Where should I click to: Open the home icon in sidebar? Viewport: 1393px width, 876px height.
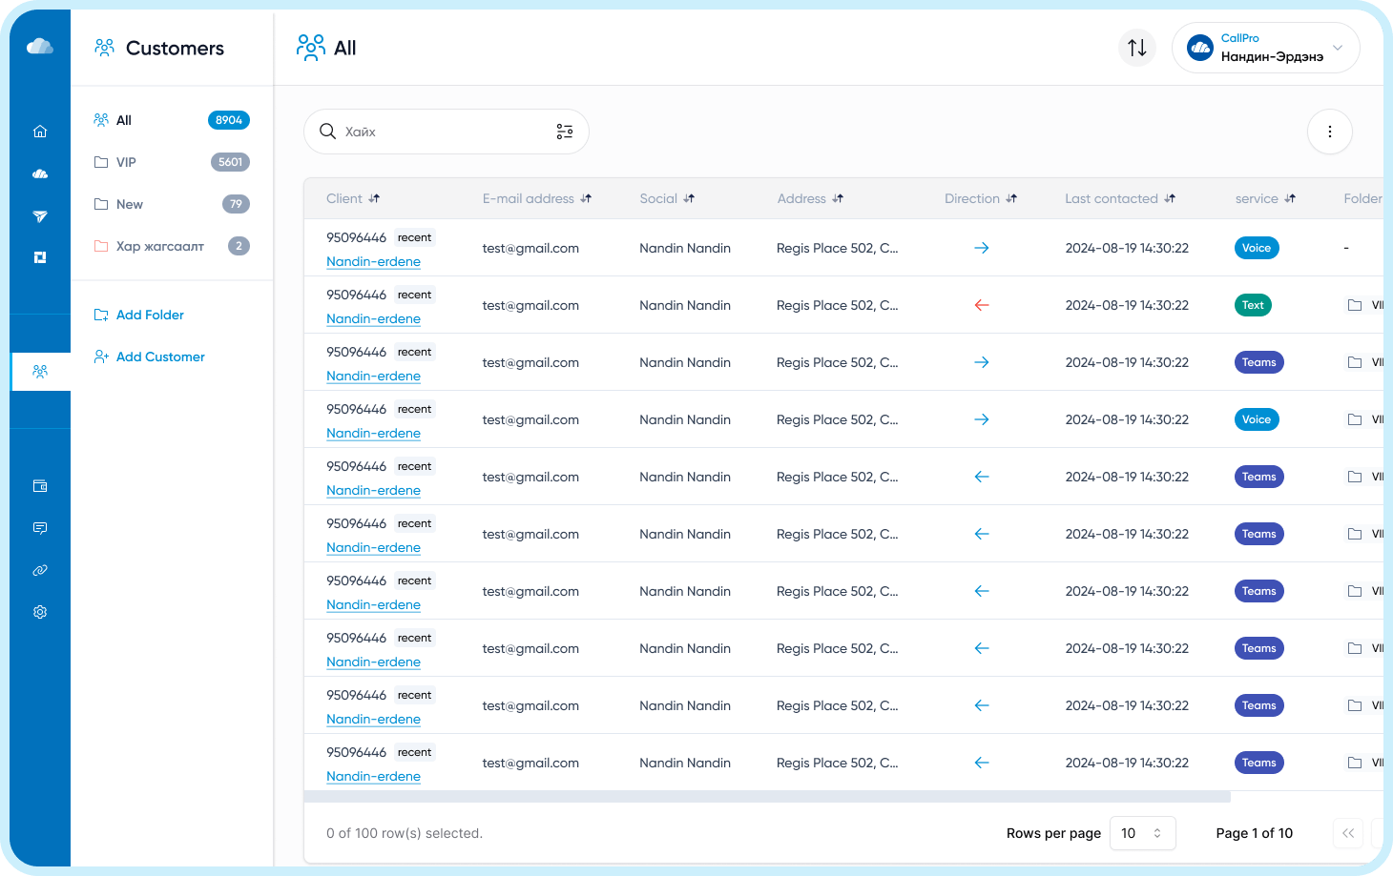pos(40,132)
